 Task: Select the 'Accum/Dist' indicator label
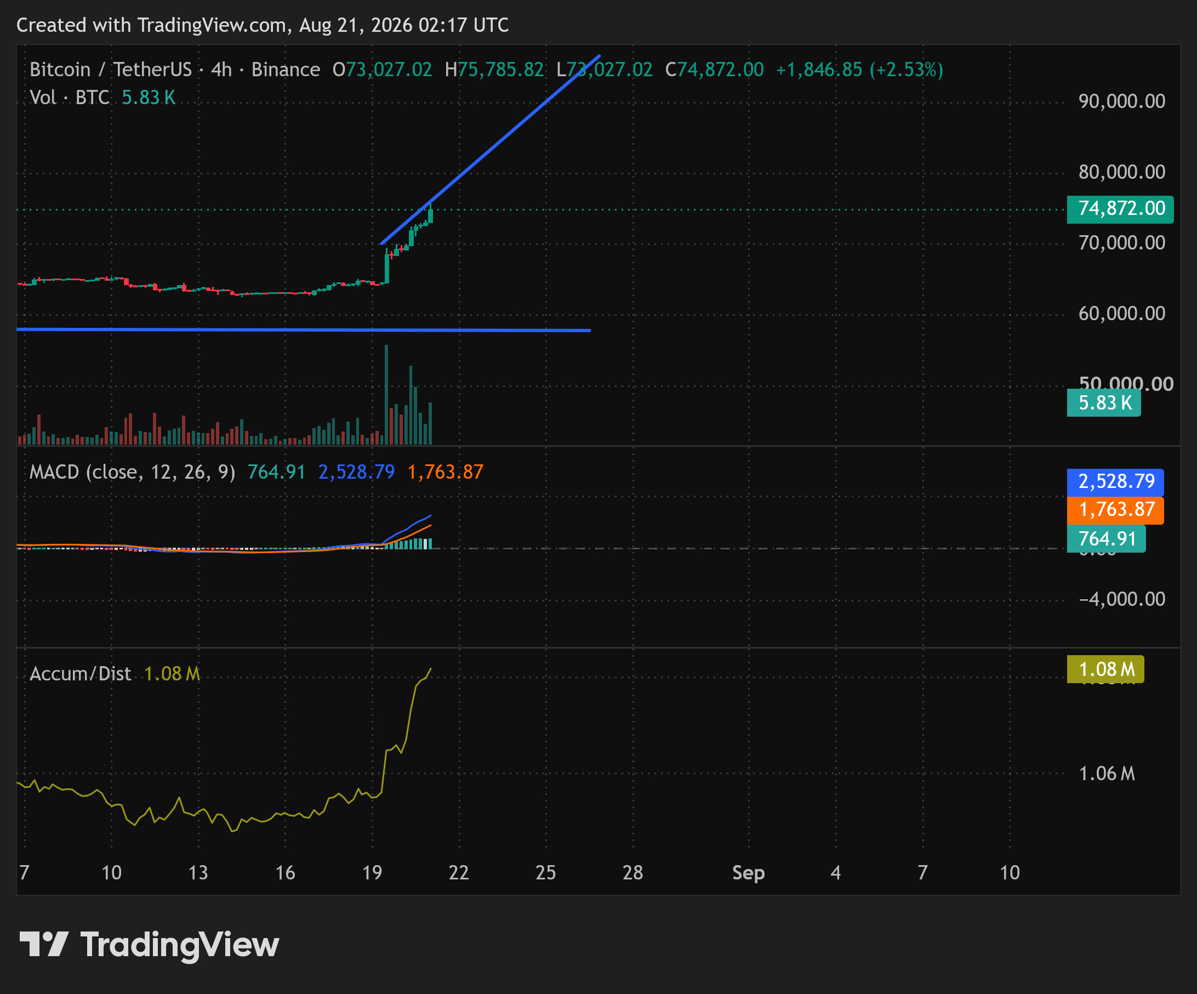click(81, 674)
